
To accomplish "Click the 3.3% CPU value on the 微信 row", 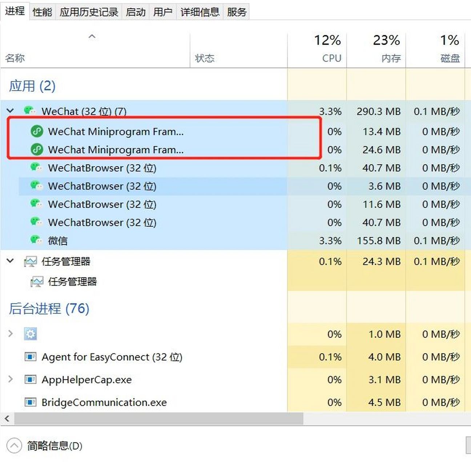I will coord(330,240).
